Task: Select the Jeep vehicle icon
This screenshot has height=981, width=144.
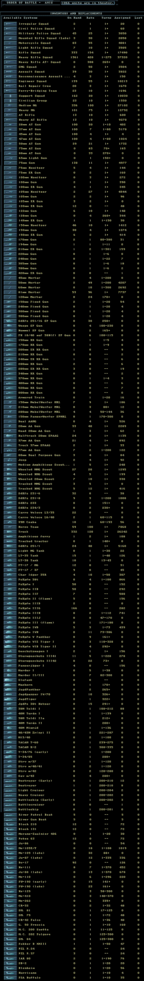Action: [x=10, y=460]
